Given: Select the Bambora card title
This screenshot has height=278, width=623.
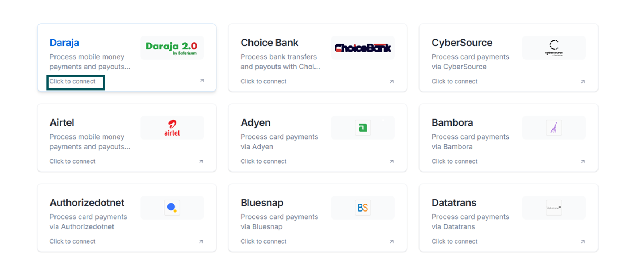Looking at the screenshot, I should [452, 123].
